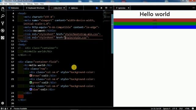The height and width of the screenshot is (110, 196).
Task: Follow the style/bootstrap.min.css link
Action: [81, 34]
